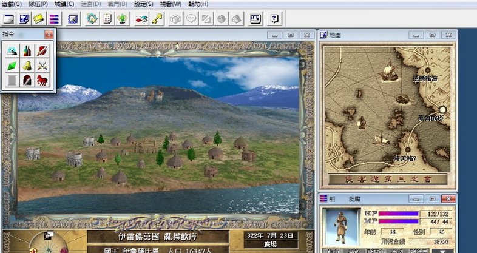Select the sword and shield command icon

[42, 51]
